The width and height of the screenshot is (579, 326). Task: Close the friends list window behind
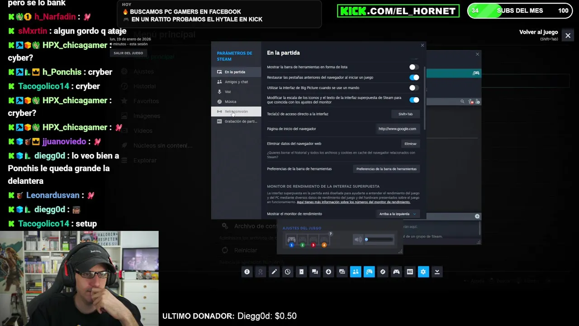[477, 54]
